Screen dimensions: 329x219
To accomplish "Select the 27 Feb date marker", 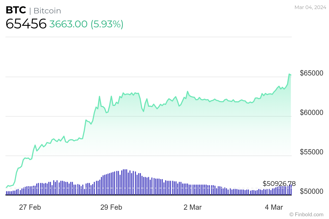I will pyautogui.click(x=30, y=207).
